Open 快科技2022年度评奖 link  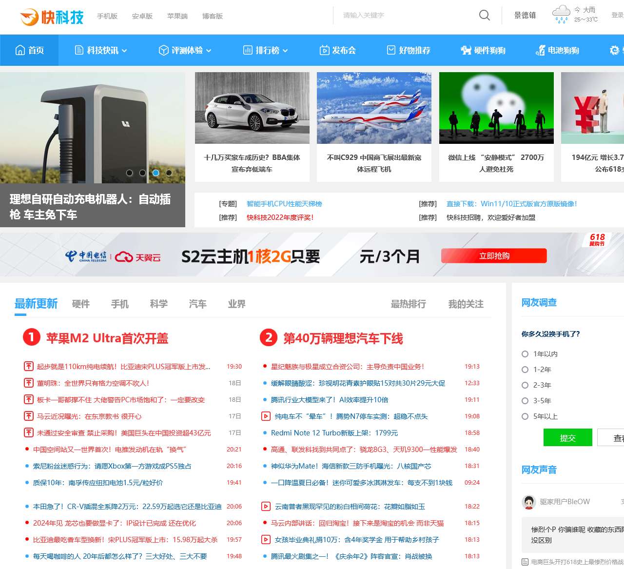tap(280, 217)
